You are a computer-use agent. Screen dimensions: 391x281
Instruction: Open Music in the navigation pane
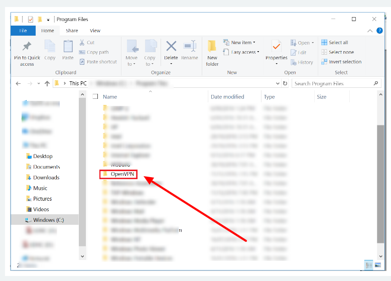[x=37, y=188]
